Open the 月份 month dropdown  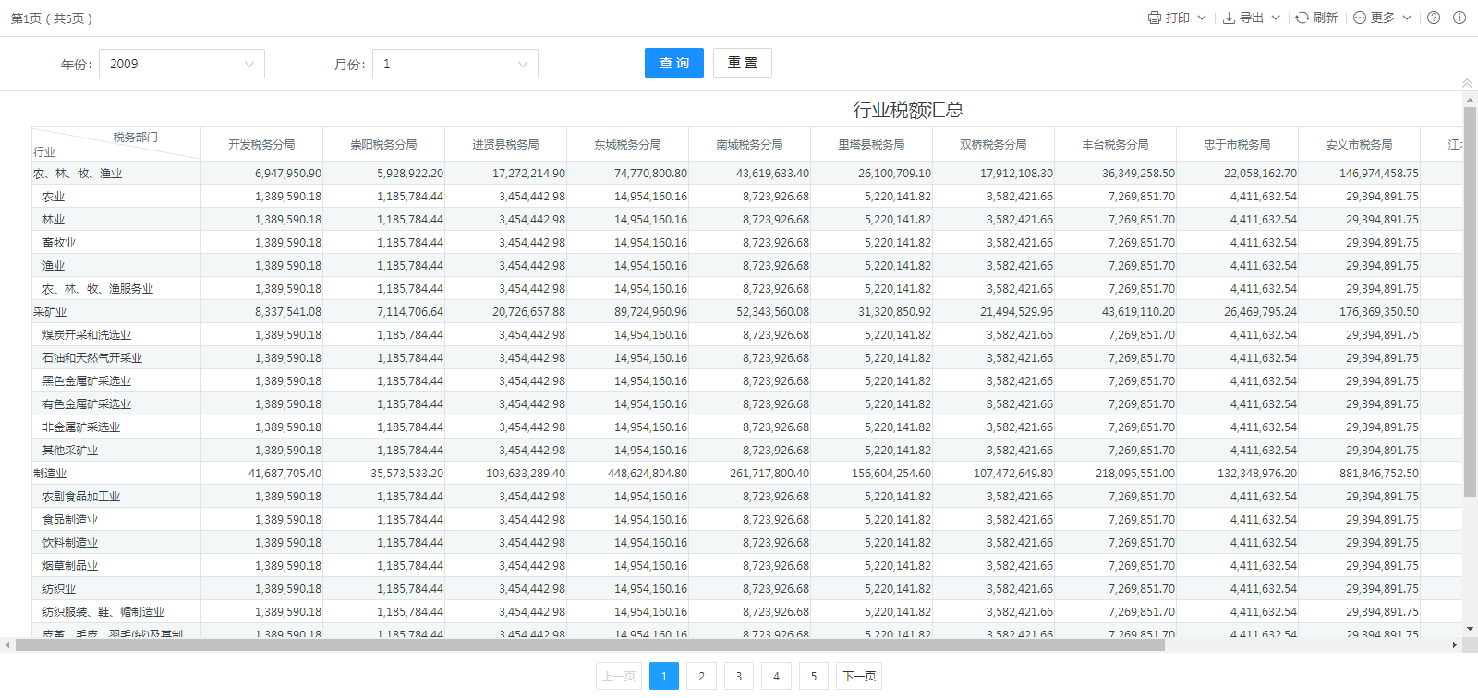click(x=455, y=64)
